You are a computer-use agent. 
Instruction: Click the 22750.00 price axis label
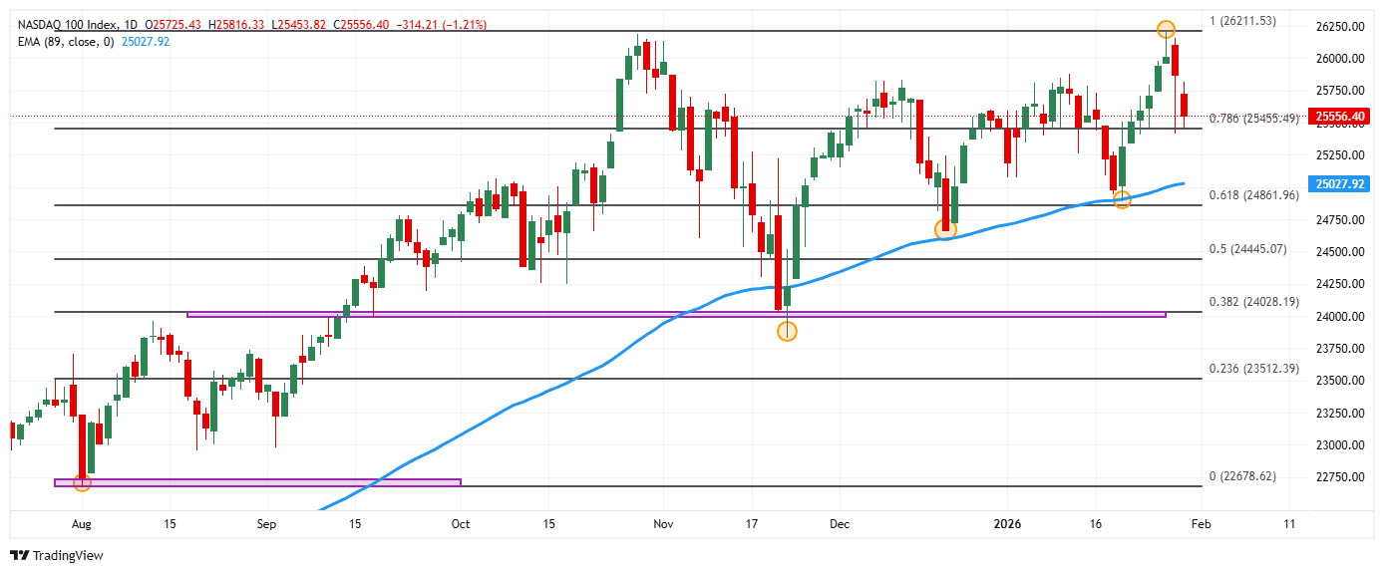pyautogui.click(x=1342, y=477)
